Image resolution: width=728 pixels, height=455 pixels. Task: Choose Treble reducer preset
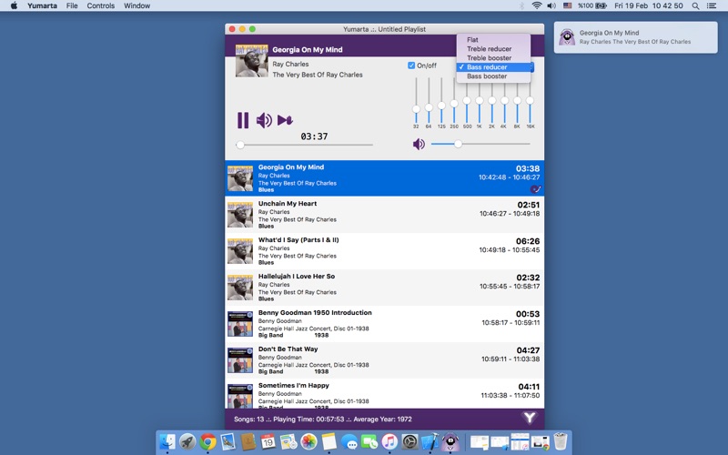493,49
